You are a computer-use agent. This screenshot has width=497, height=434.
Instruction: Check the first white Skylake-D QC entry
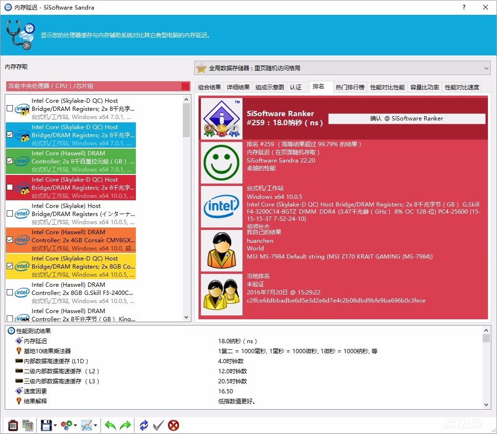tap(10, 108)
